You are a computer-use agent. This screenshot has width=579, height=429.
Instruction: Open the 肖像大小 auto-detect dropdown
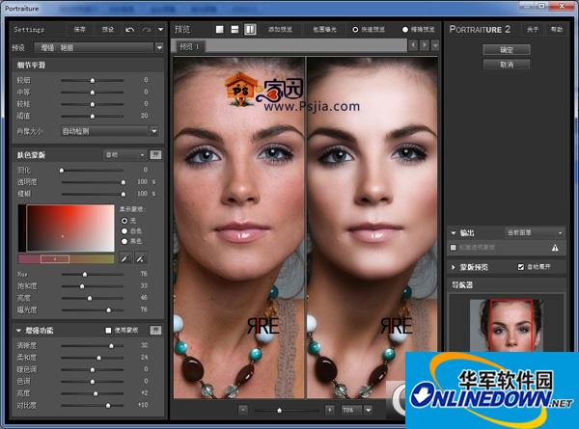[110, 129]
